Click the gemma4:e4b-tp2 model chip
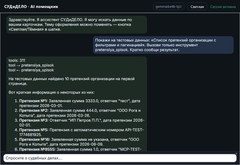 pyautogui.click(x=169, y=6)
